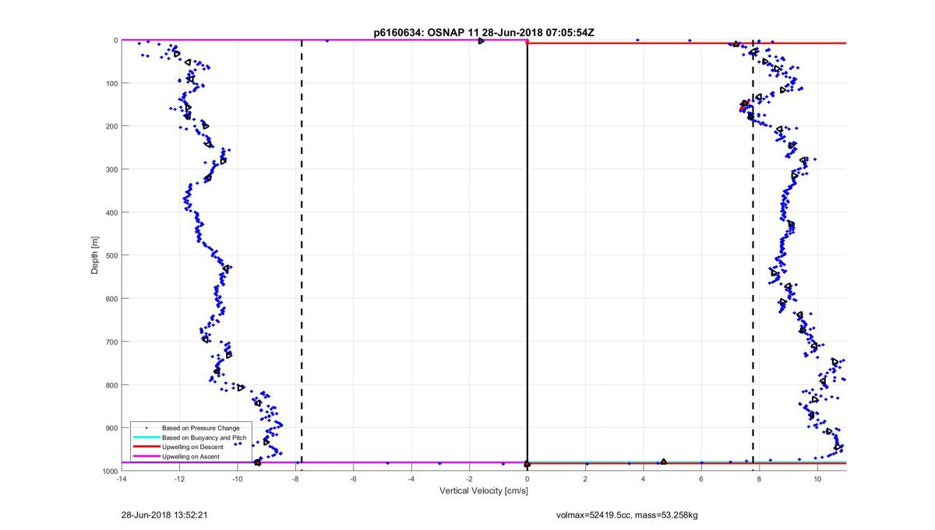Click x-axis tick label '6'
Viewport: 935px width, 530px height.
pyautogui.click(x=701, y=479)
